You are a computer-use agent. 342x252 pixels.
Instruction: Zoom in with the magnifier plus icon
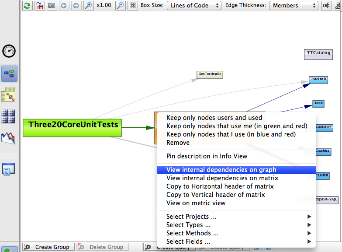click(x=88, y=5)
